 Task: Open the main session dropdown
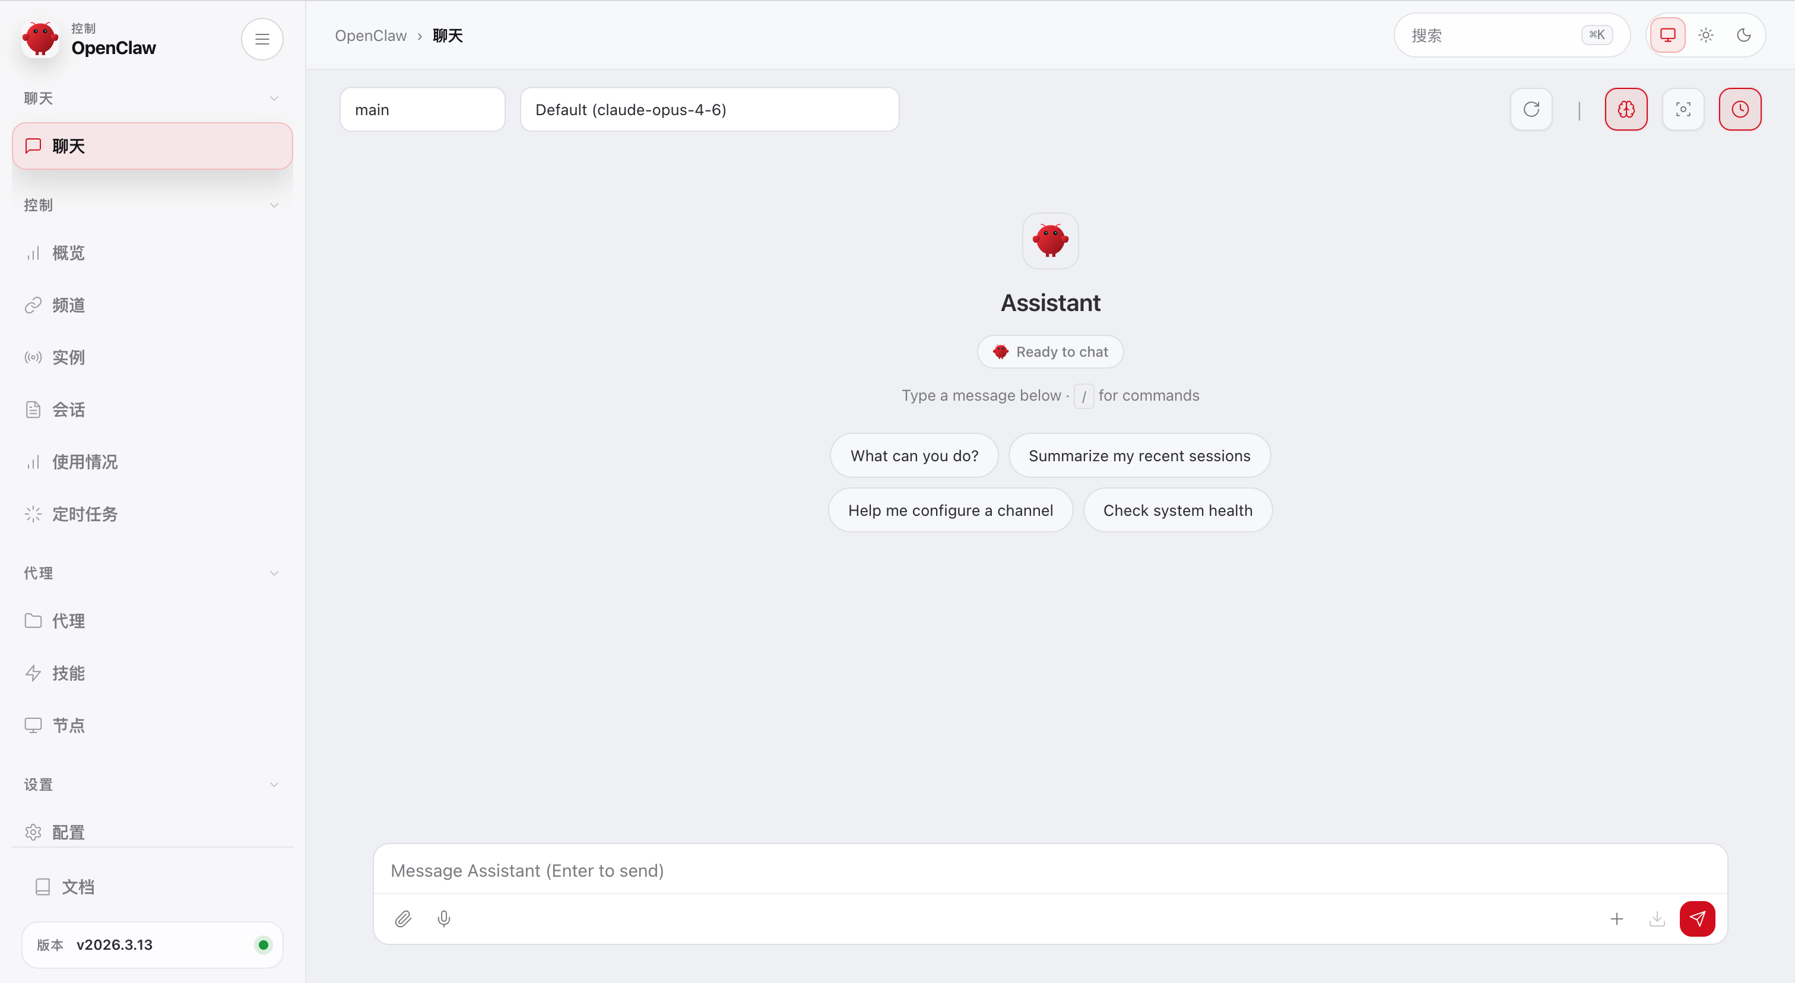[x=421, y=109]
